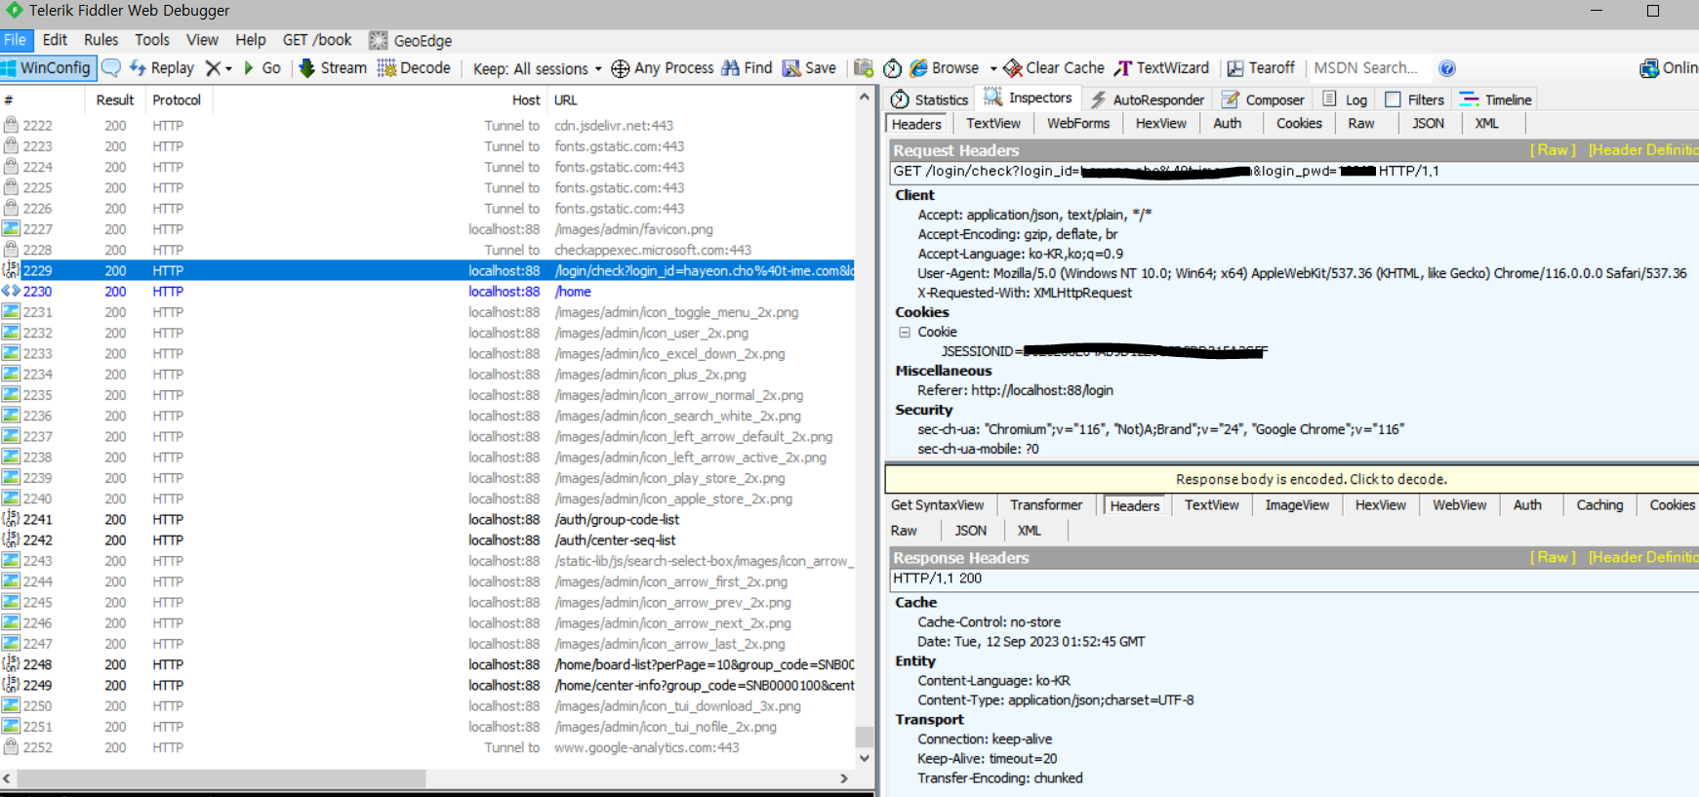Viewport: 1699px width, 797px height.
Task: Switch to the Inspectors tab
Action: pyautogui.click(x=1029, y=98)
